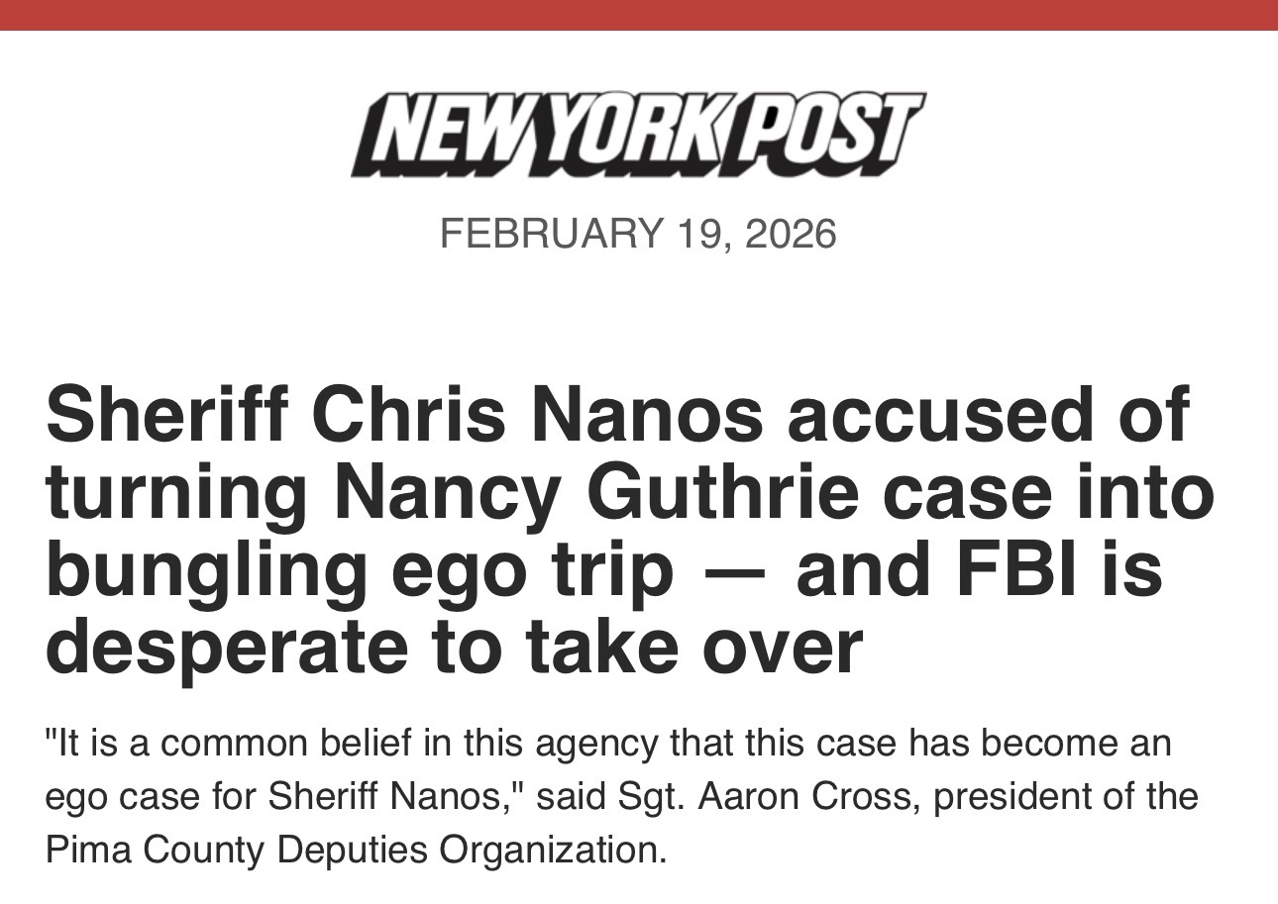Screen dimensions: 1278x904
Task: Click "desperate to take over" headline text
Action: (454, 647)
